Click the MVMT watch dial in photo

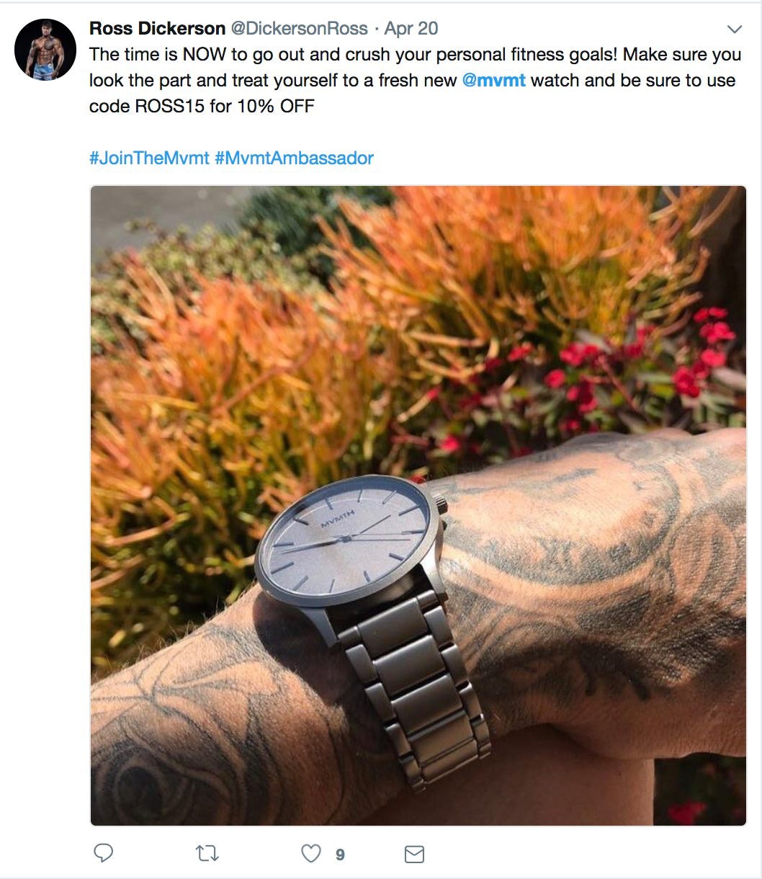point(346,537)
